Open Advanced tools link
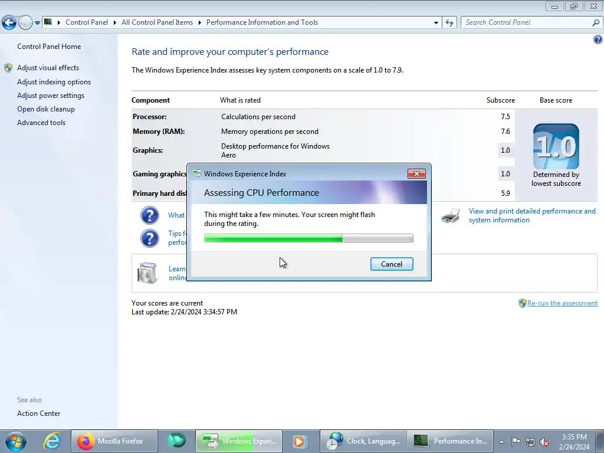The height and width of the screenshot is (453, 604). click(41, 123)
